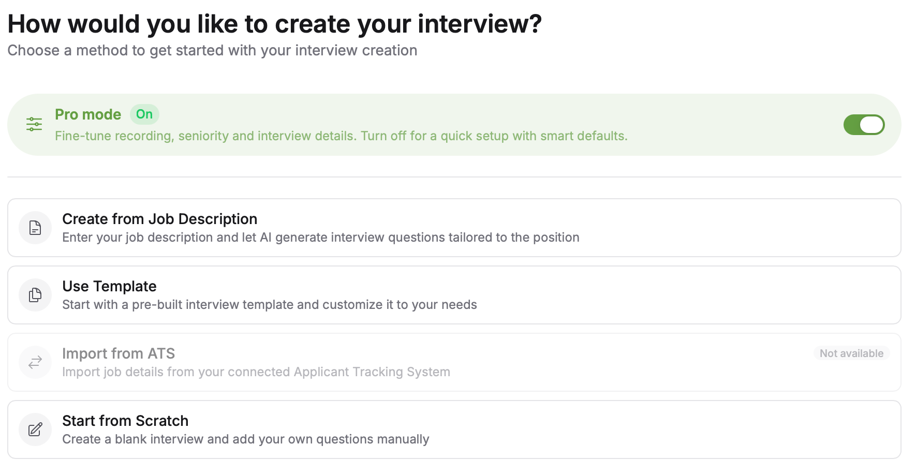Image resolution: width=916 pixels, height=474 pixels.
Task: Click the Not available badge
Action: click(x=851, y=353)
